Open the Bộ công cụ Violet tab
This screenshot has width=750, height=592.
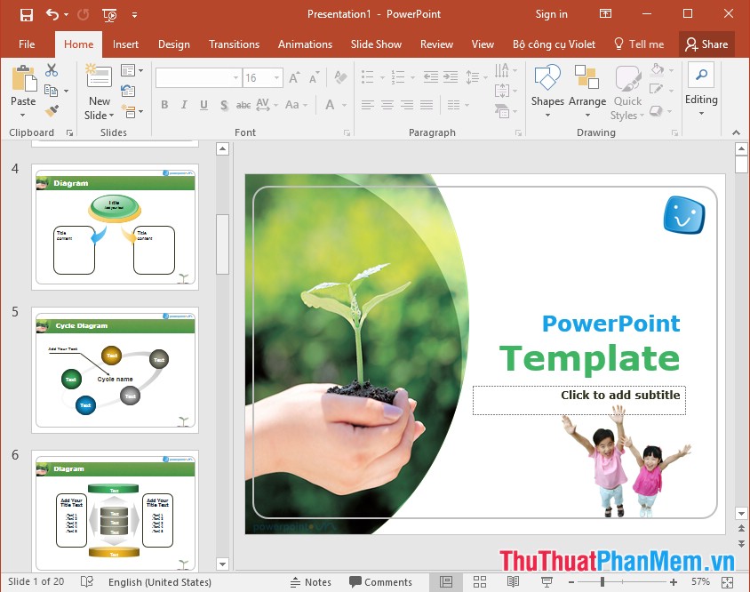pos(554,44)
